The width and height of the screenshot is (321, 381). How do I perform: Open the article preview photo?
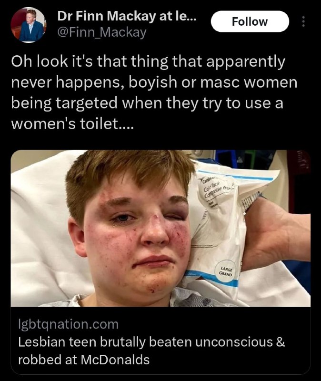tap(160, 228)
